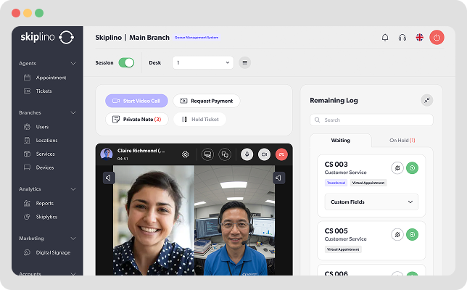467x290 pixels.
Task: Share screen in the video call
Action: 207,154
